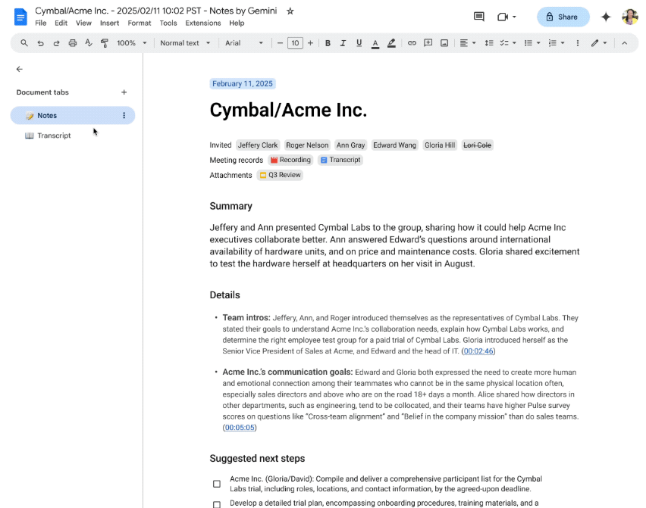646x508 pixels.
Task: Click the back arrow to collapse tabs panel
Action: point(20,69)
